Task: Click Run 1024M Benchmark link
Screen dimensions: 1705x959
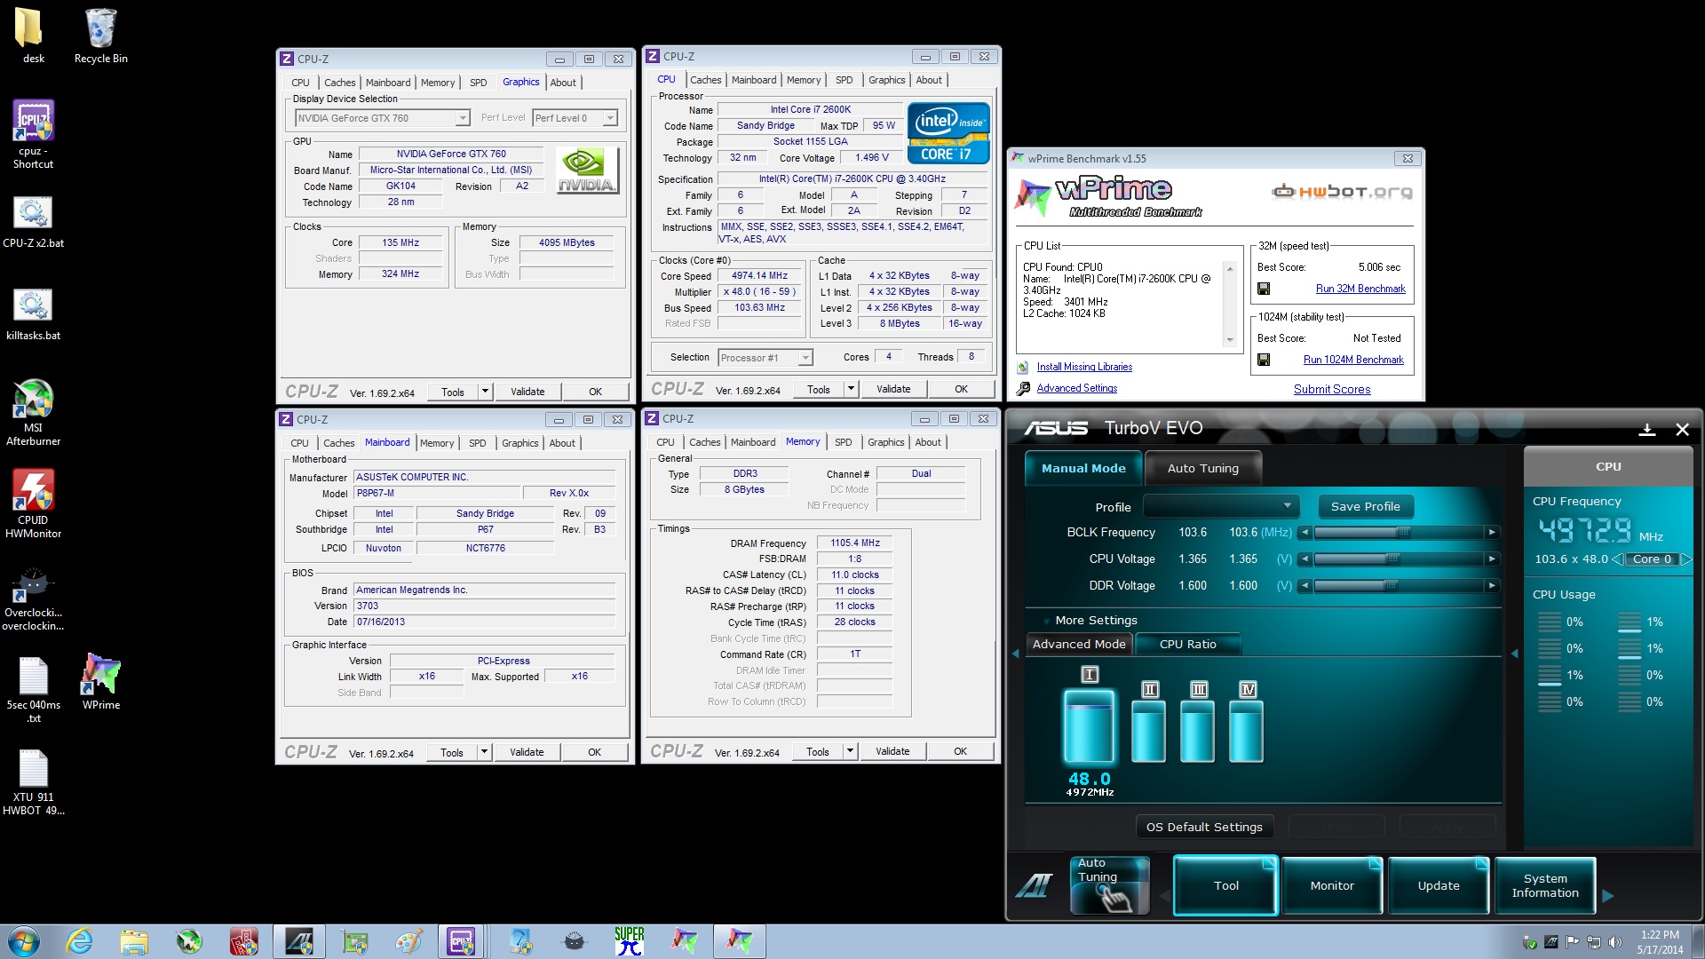Action: click(1353, 360)
